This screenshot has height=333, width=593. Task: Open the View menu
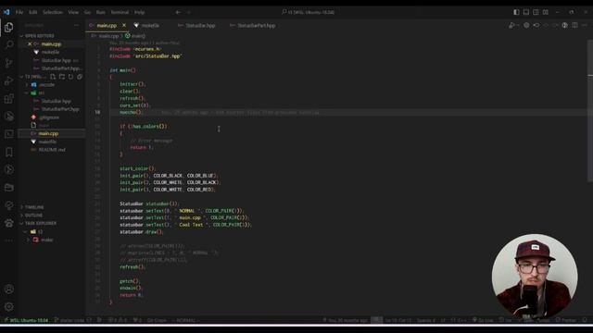73,12
